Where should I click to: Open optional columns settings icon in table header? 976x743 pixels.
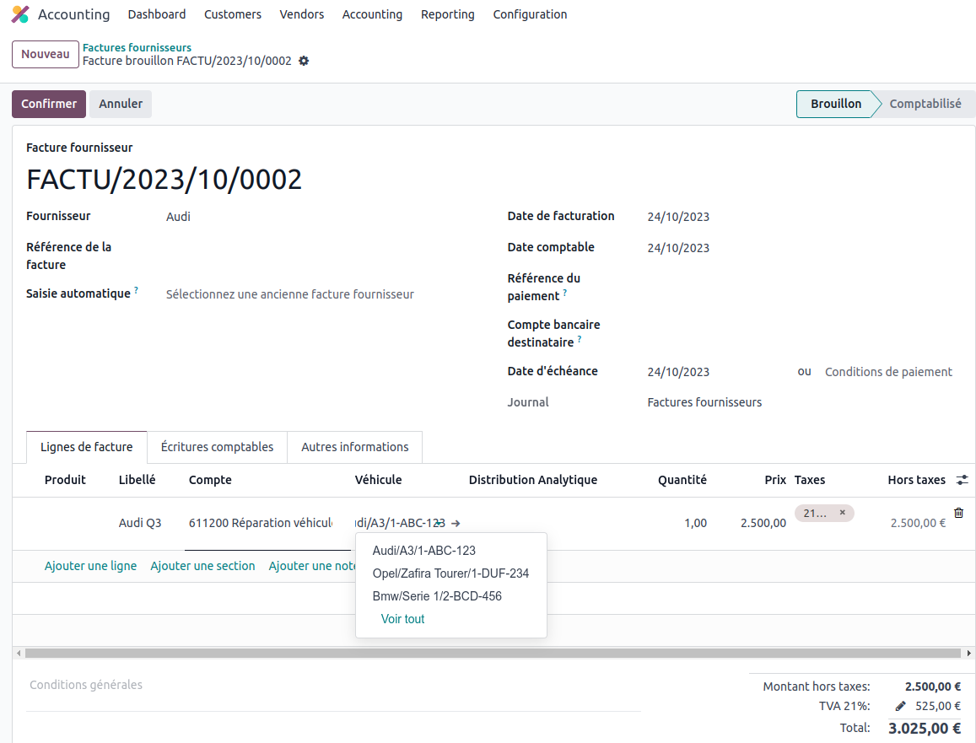[963, 480]
